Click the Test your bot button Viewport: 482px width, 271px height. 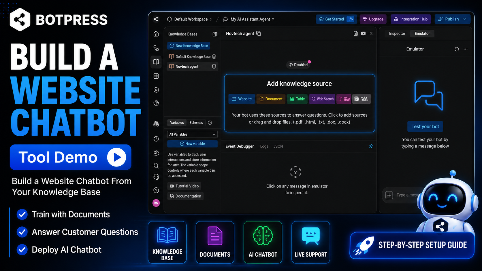(425, 127)
